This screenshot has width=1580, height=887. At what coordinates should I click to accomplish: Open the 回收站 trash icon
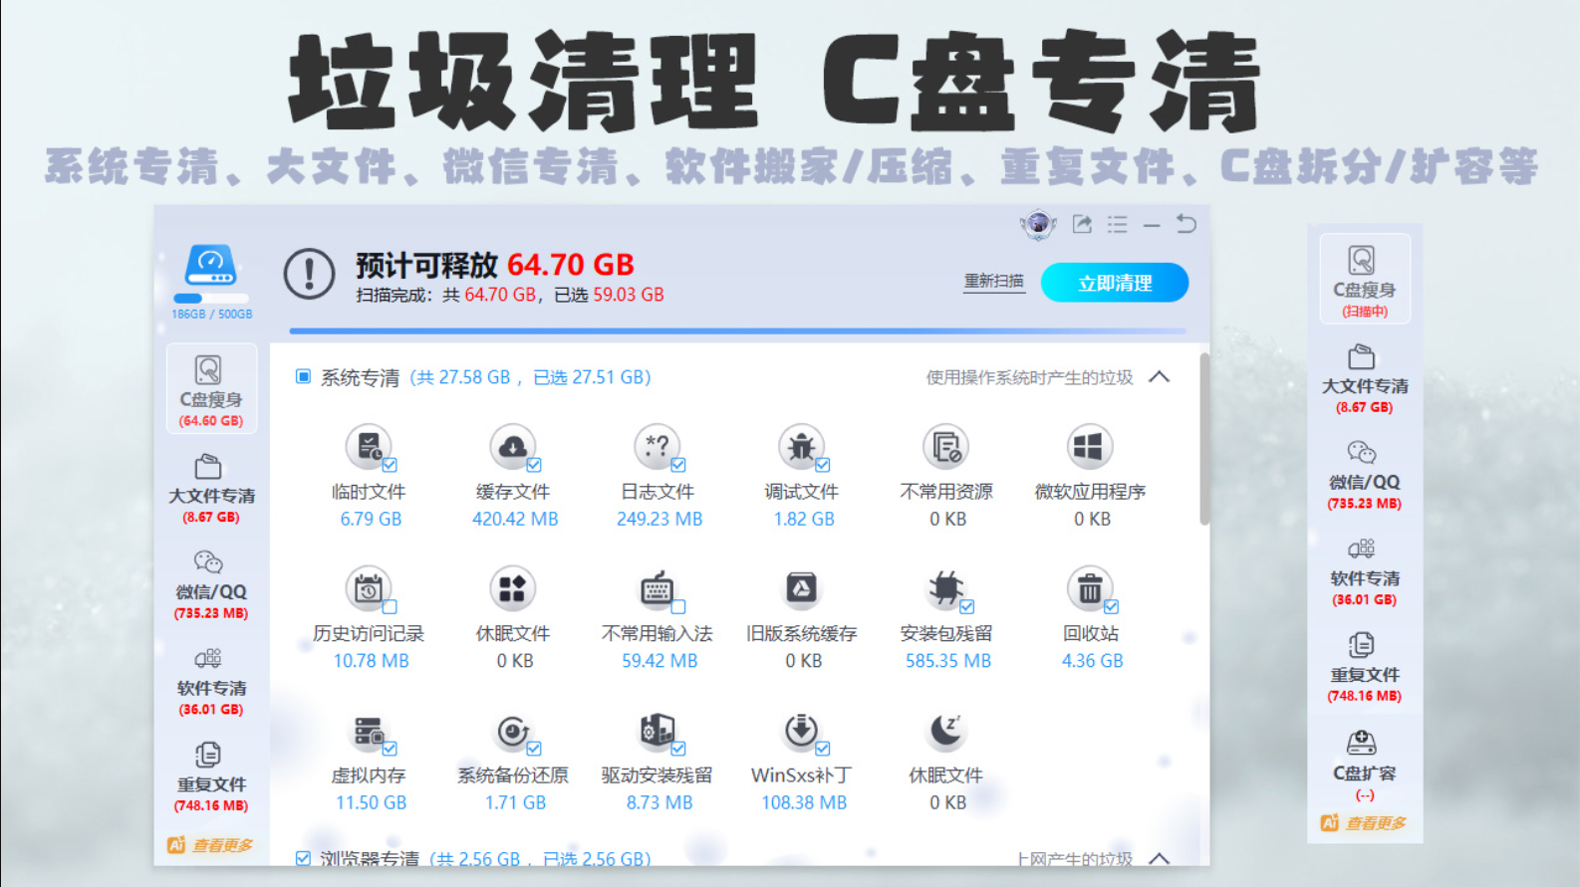1090,588
